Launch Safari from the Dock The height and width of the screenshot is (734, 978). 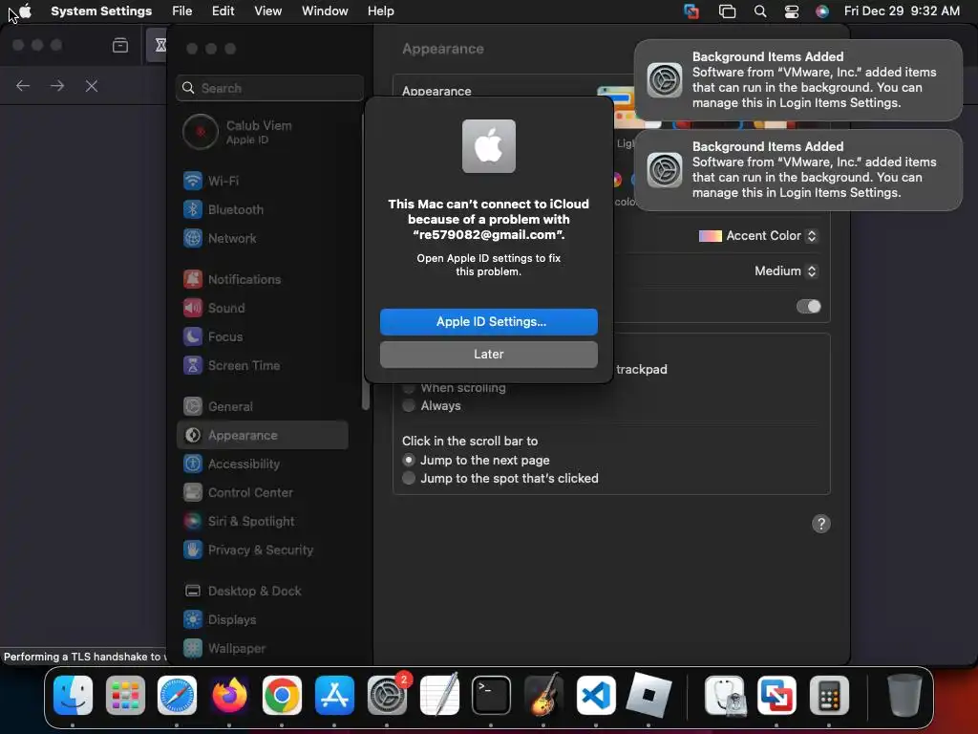click(x=177, y=696)
